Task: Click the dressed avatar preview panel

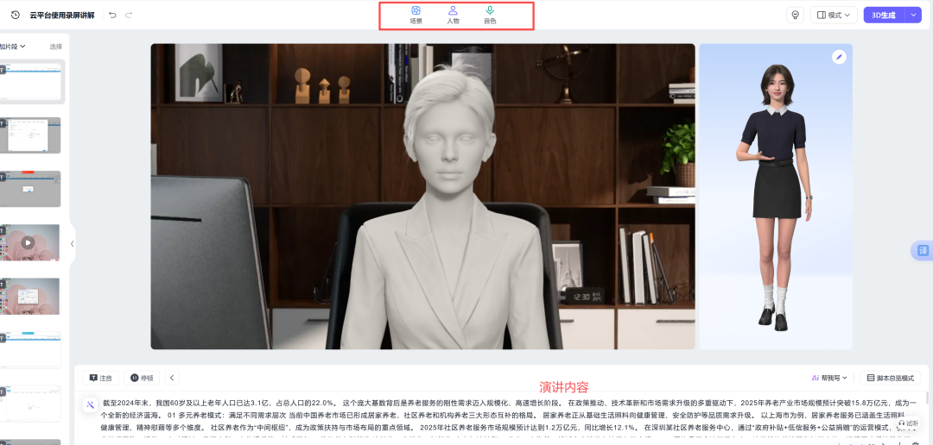Action: click(775, 196)
